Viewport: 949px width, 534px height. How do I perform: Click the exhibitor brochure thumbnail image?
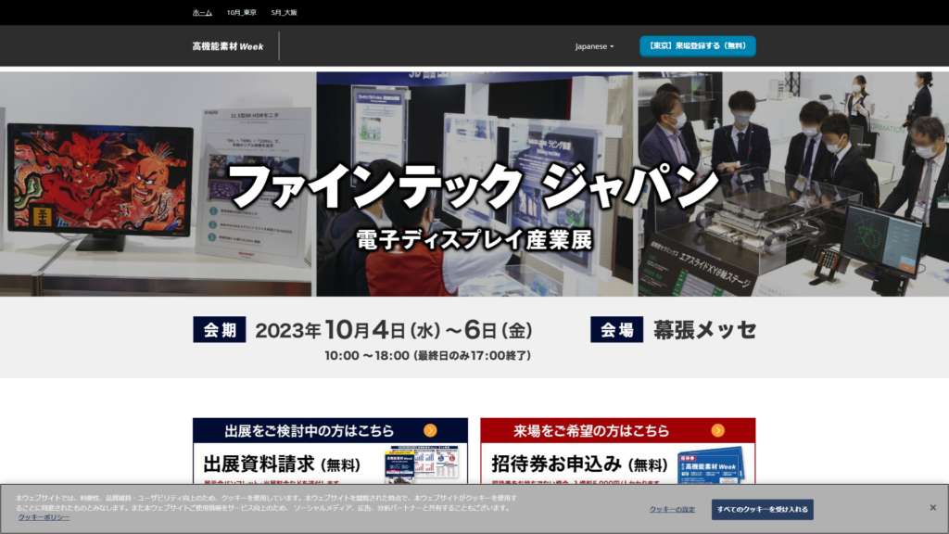422,464
